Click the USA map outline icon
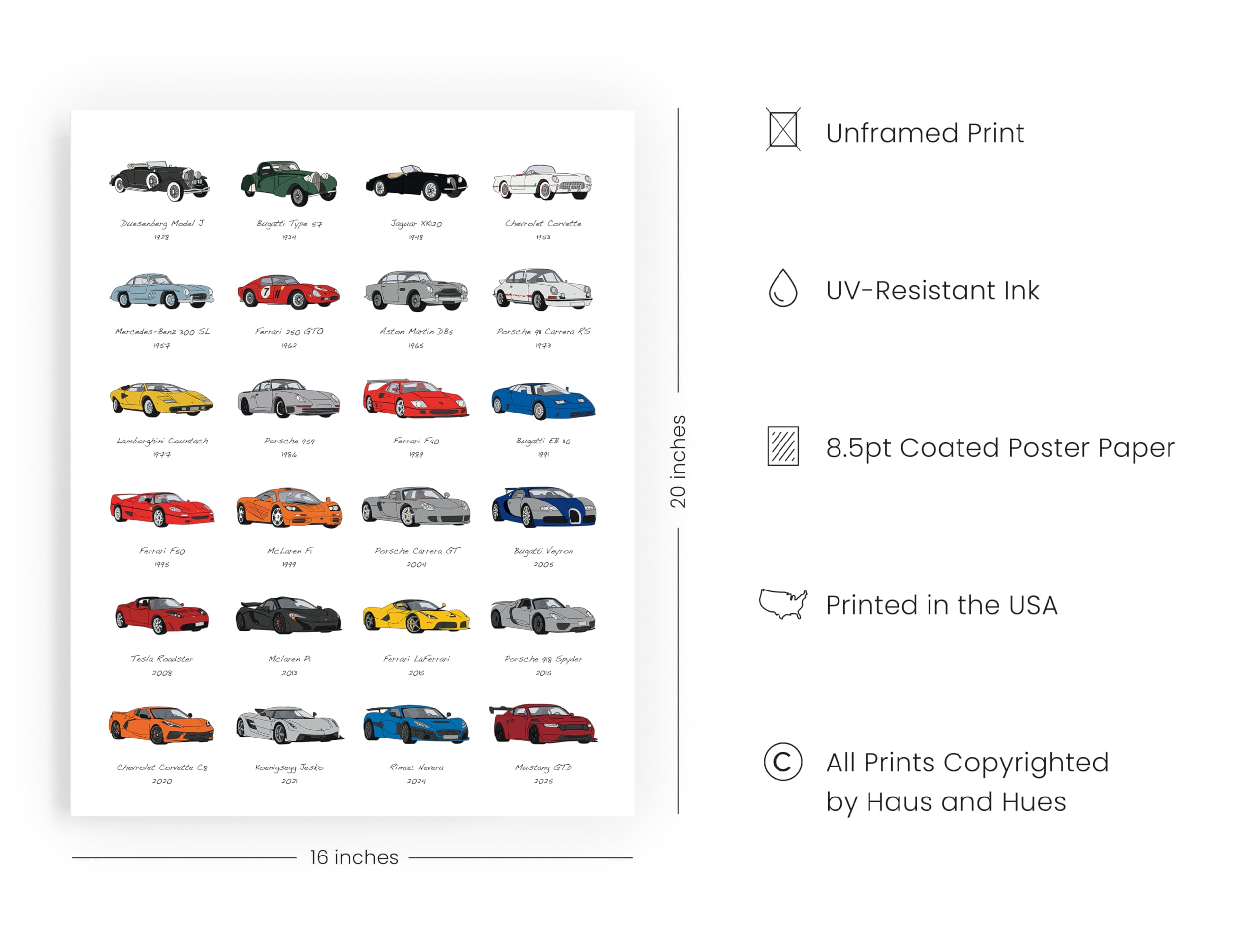1259x944 pixels. point(782,604)
